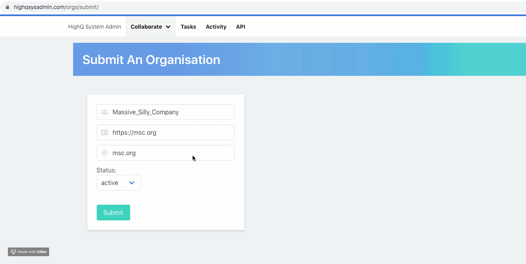The height and width of the screenshot is (264, 526).
Task: Navigate to the API page
Action: tap(241, 27)
